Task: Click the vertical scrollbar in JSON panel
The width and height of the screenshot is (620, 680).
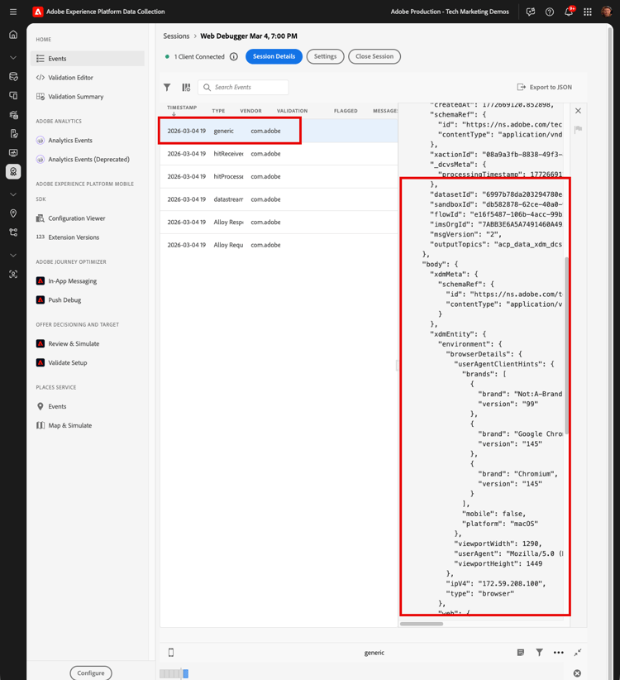Action: tap(566, 345)
